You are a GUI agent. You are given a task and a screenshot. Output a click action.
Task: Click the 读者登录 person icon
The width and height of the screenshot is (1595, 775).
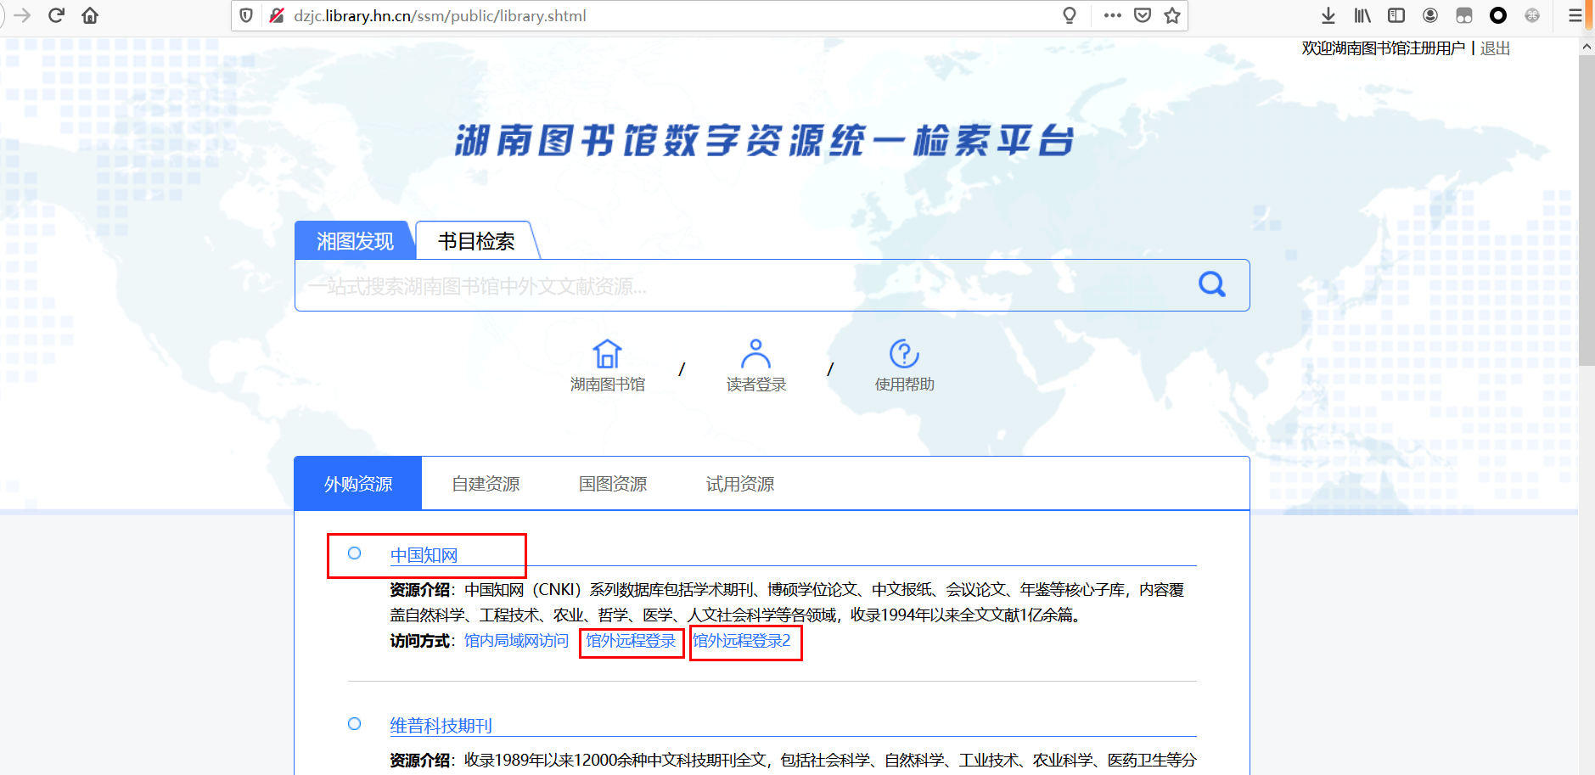pos(755,354)
